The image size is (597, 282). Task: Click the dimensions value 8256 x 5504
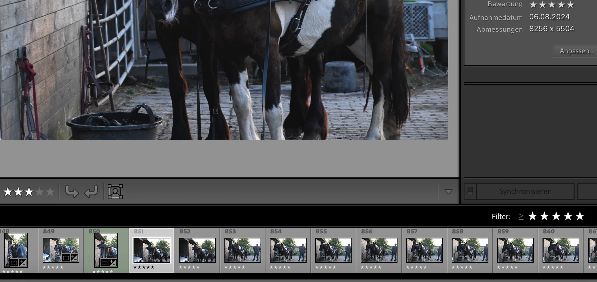coord(552,29)
